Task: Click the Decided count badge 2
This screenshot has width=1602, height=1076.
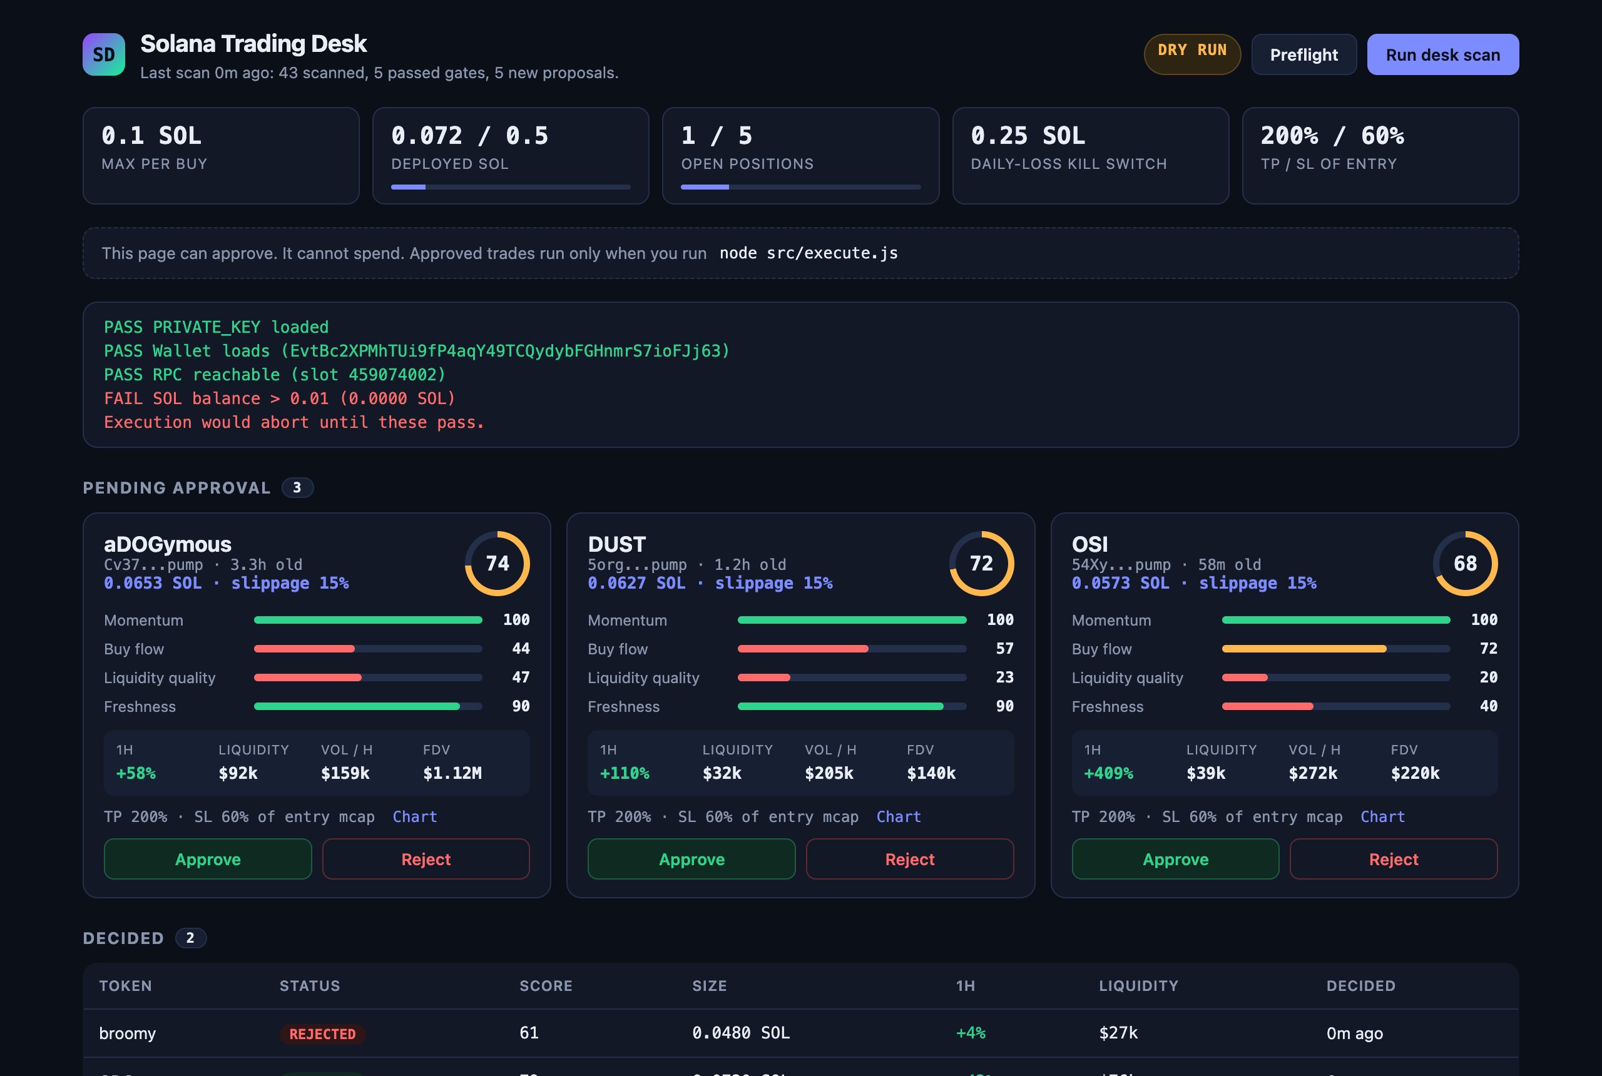Action: pyautogui.click(x=190, y=938)
